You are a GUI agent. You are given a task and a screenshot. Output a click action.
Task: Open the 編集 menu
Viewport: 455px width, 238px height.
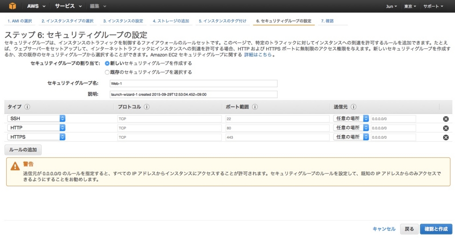pyautogui.click(x=98, y=6)
